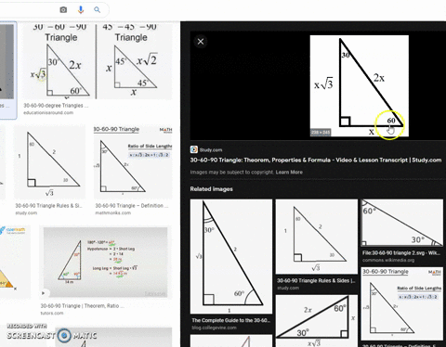The image size is (446, 347).
Task: Click the Related images heading
Action: pyautogui.click(x=211, y=189)
